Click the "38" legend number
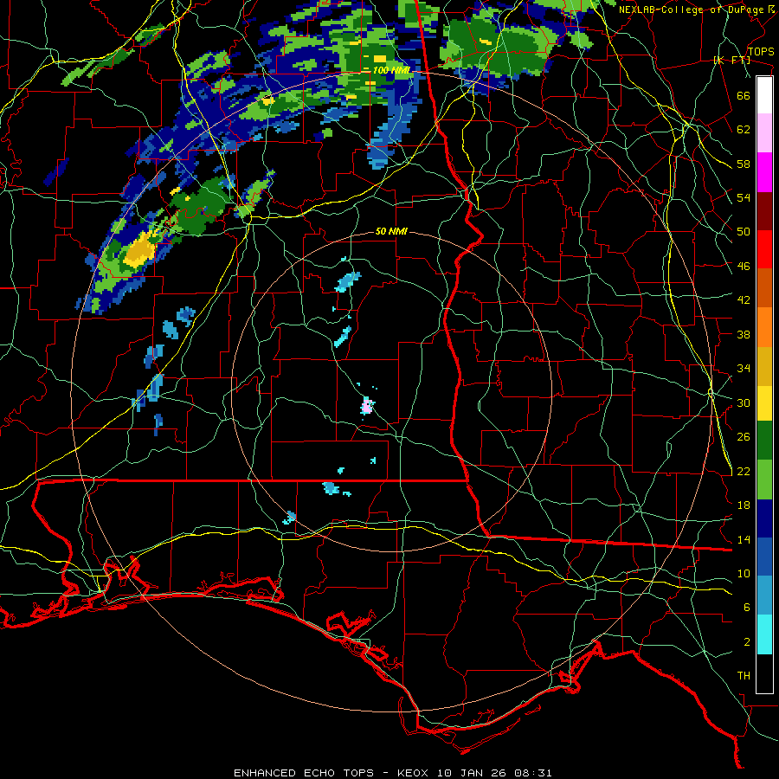The height and width of the screenshot is (779, 779). pos(744,334)
